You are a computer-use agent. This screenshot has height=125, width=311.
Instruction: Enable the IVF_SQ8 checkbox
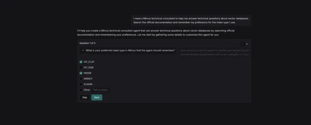81,68
